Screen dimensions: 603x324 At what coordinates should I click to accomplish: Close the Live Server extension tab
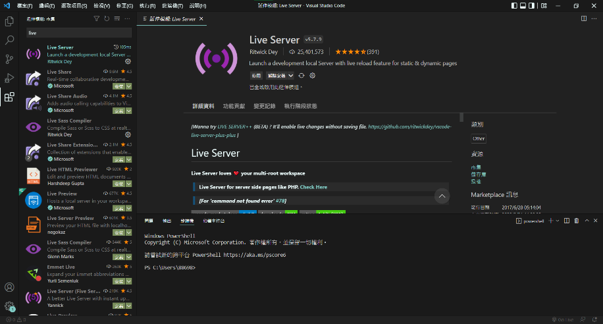[x=201, y=19]
